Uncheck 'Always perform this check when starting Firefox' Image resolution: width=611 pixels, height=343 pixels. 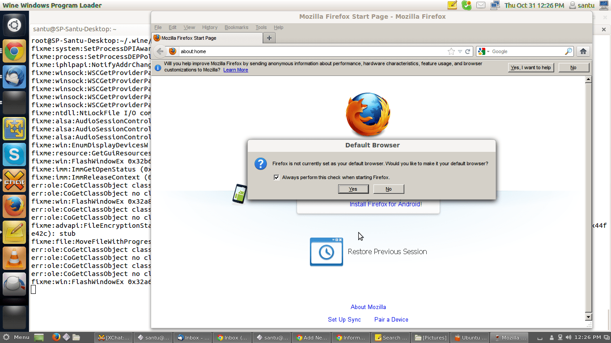(x=276, y=177)
